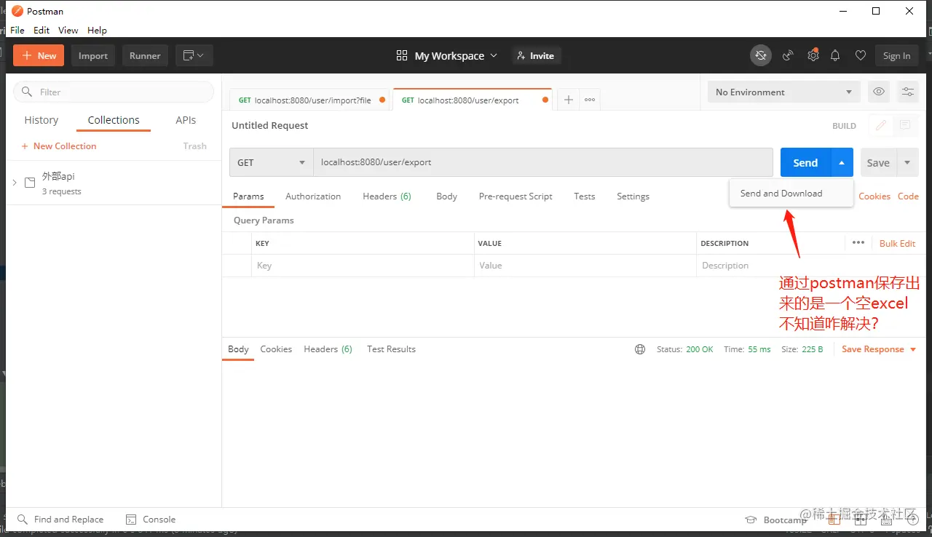
Task: Open tab options ellipsis menu
Action: point(590,100)
